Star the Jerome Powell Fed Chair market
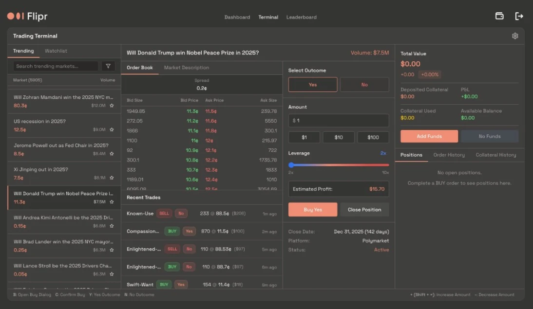The image size is (533, 309). point(112,154)
